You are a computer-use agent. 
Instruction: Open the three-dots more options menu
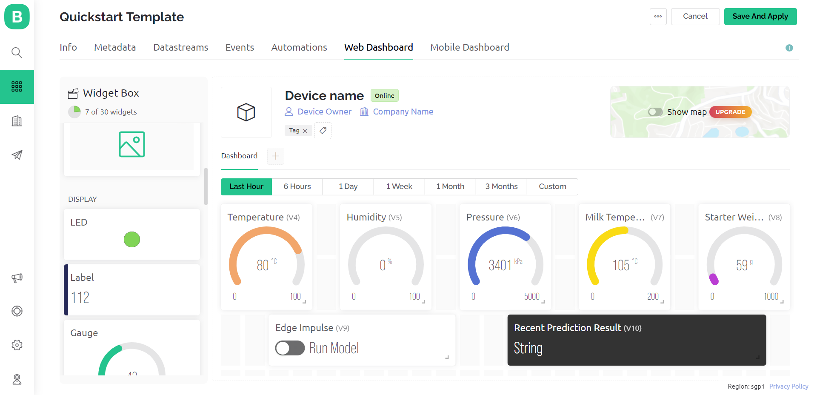click(658, 17)
